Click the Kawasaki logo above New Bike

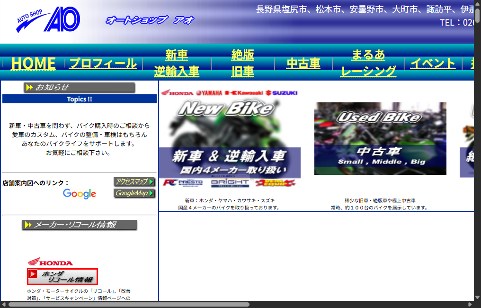point(244,93)
